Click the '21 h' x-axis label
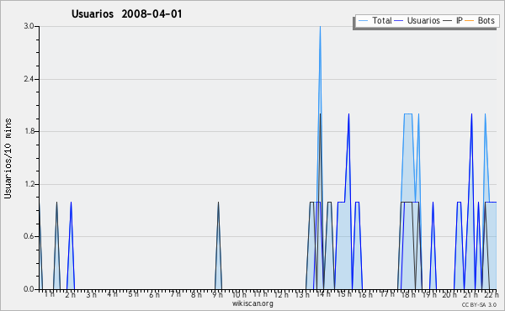505x311 pixels. pos(470,294)
